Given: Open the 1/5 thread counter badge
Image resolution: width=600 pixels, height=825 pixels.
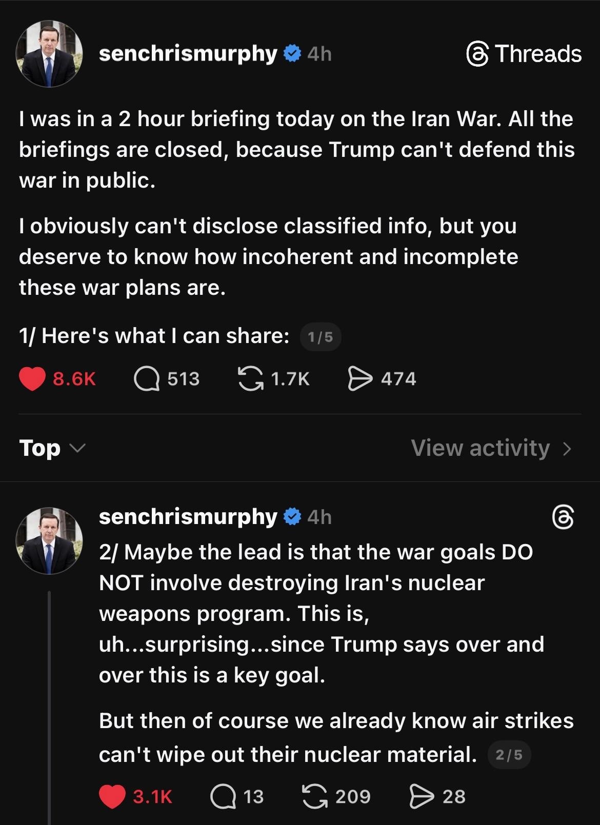Looking at the screenshot, I should pyautogui.click(x=320, y=337).
